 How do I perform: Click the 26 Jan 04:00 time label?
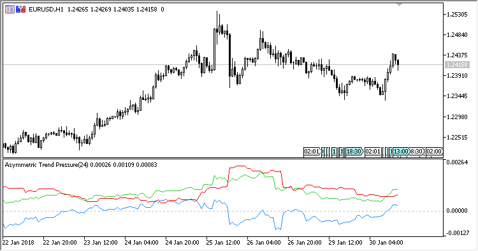coord(264,243)
